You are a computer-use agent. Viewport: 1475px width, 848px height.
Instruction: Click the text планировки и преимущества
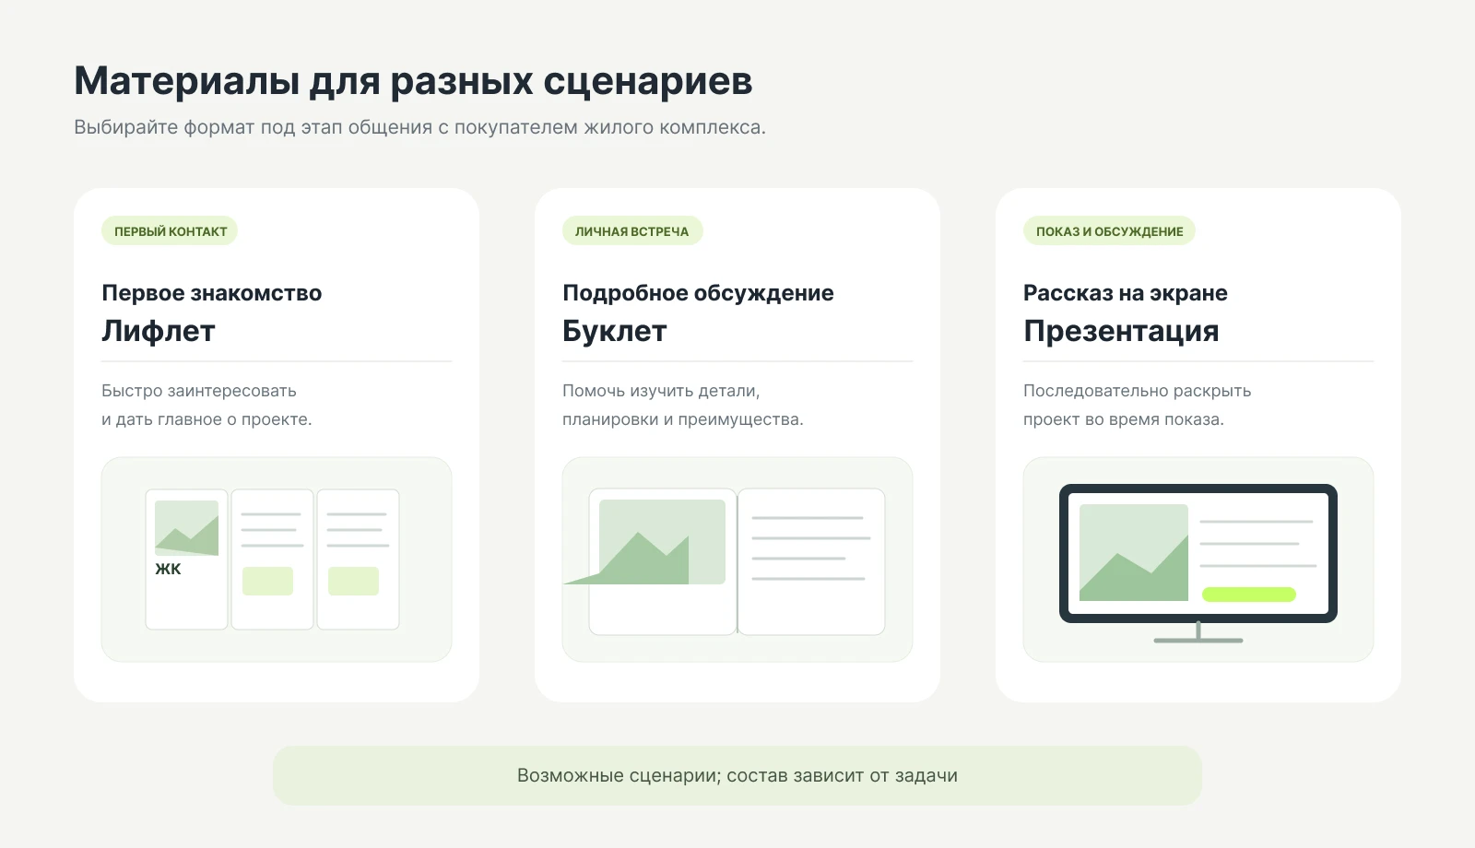[x=683, y=419]
